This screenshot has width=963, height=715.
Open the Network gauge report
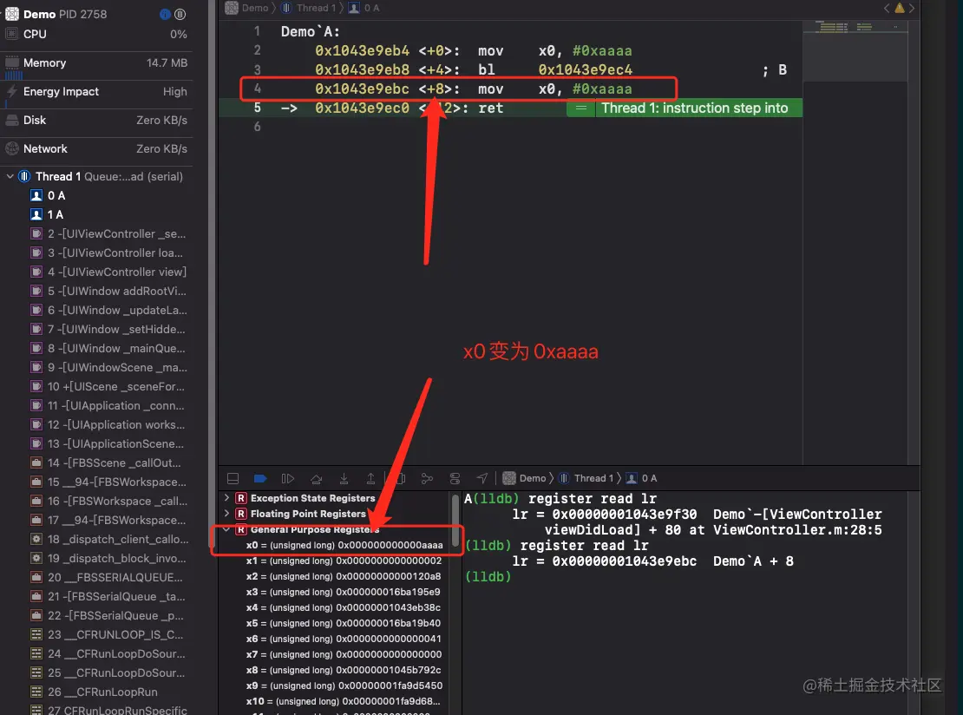coord(96,148)
